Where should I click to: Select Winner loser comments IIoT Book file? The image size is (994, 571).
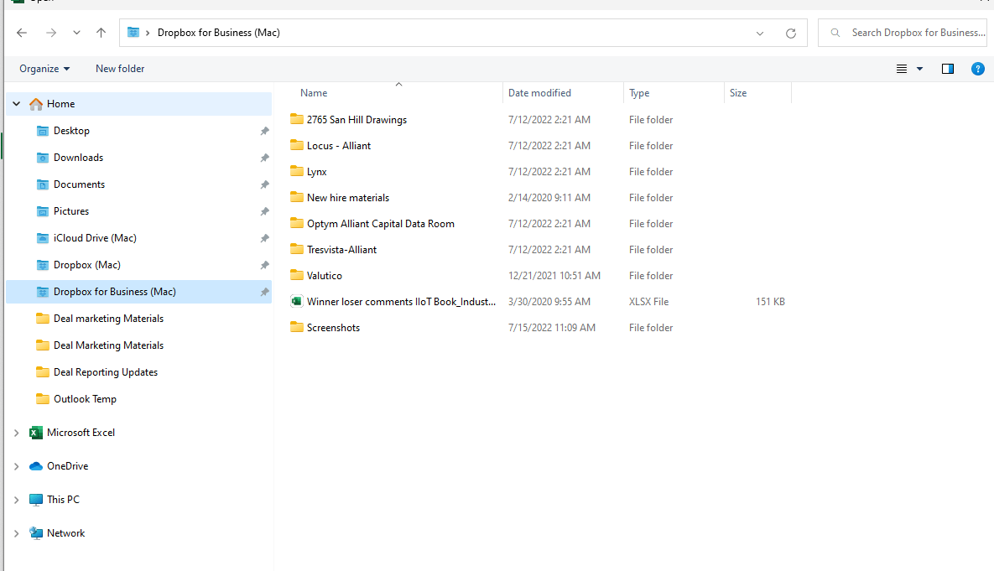[401, 302]
